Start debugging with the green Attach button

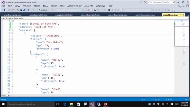44,10
